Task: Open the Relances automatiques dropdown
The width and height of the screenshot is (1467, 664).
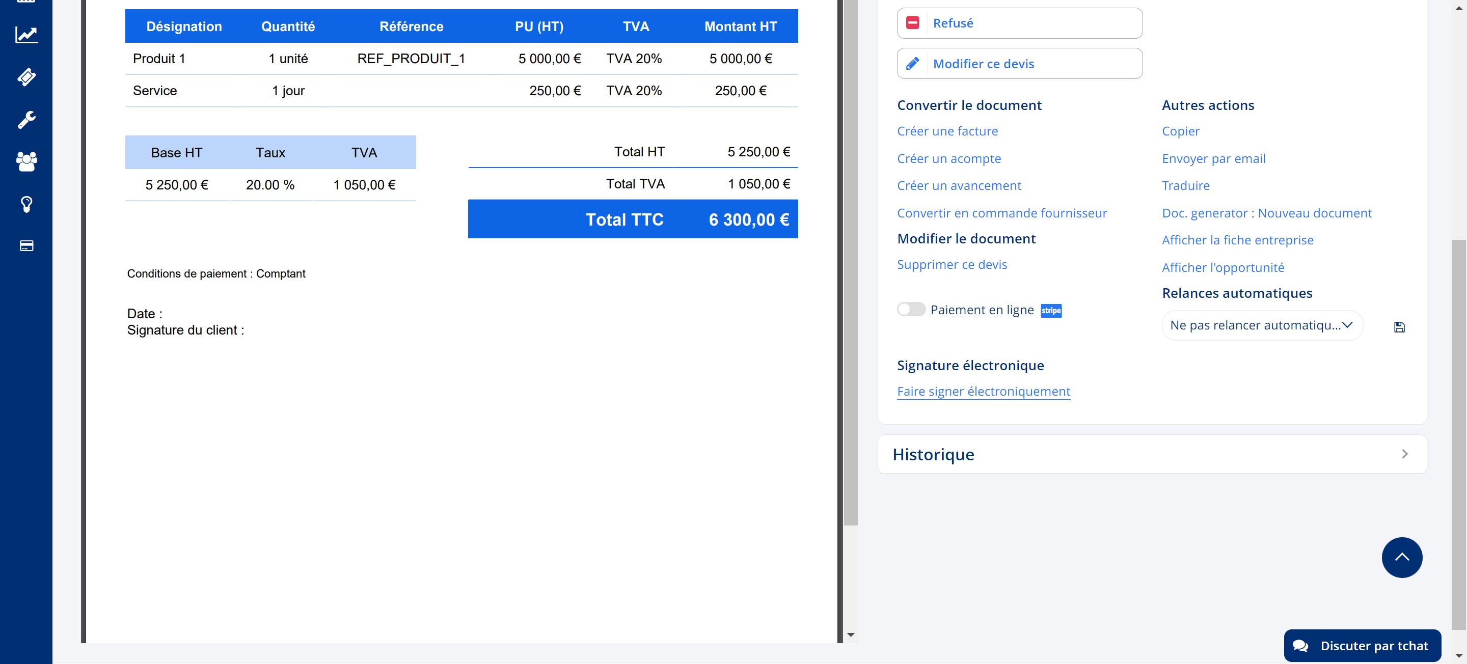Action: point(1261,325)
